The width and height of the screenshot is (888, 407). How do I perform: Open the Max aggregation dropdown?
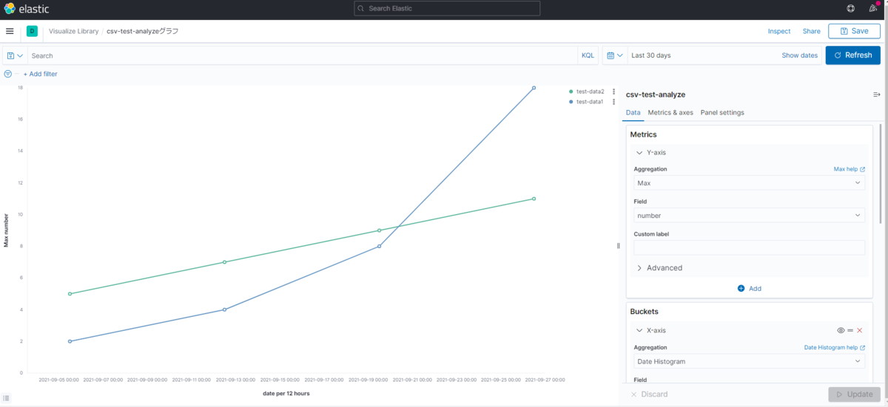click(x=749, y=182)
